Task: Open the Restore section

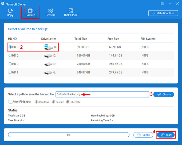Action: click(x=50, y=12)
